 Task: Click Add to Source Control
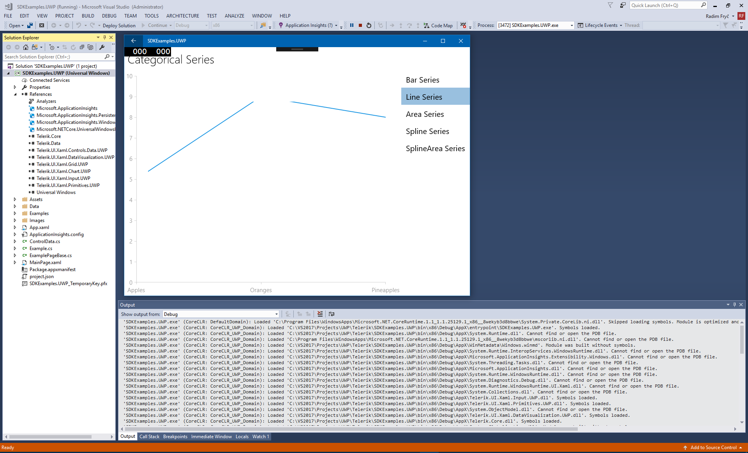[x=713, y=448]
